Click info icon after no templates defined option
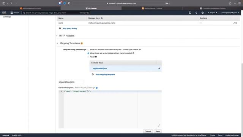Screen dimensions: 243x137 (x=133, y=53)
